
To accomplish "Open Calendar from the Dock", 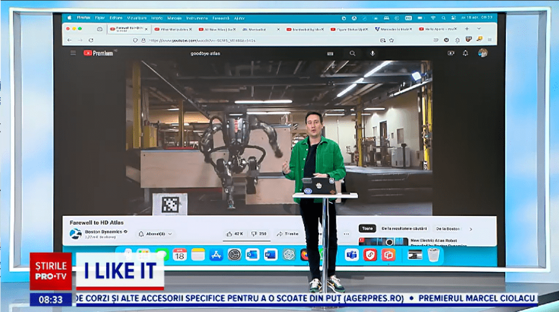I will (x=179, y=255).
